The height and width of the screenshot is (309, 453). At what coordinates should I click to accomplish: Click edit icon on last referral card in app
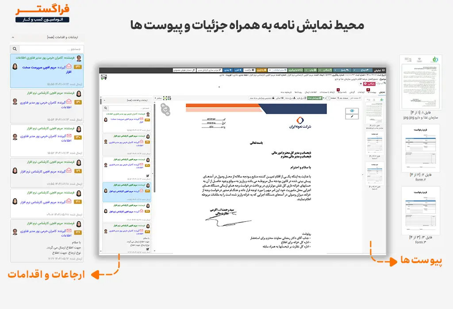[148, 249]
